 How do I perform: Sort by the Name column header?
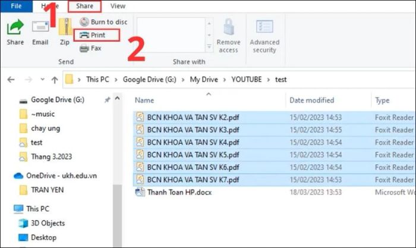click(x=144, y=101)
